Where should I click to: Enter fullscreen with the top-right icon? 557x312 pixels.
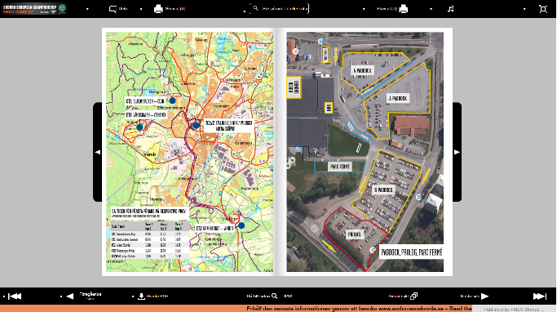pyautogui.click(x=543, y=9)
